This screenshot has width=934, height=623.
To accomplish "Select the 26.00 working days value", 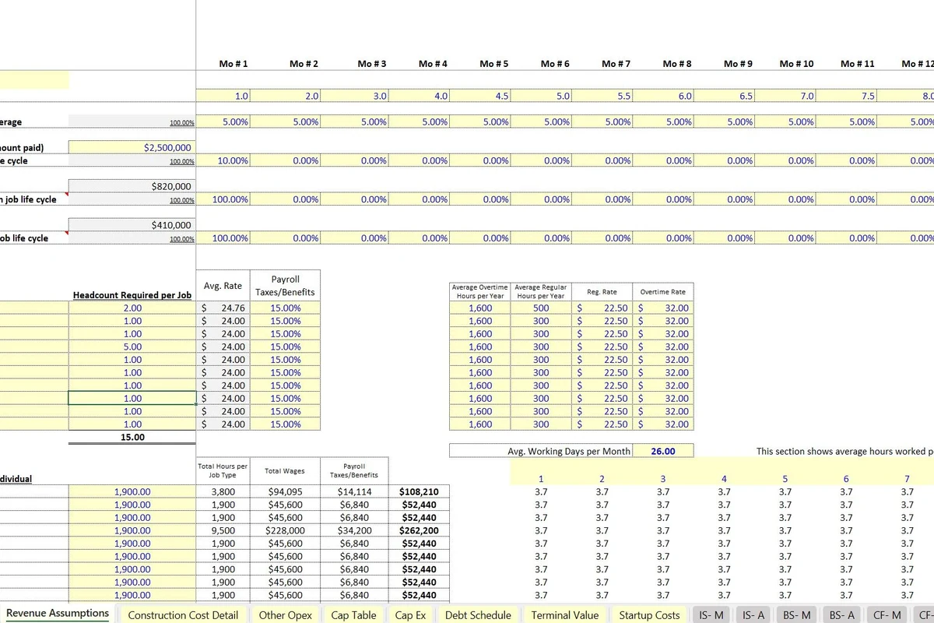I will coord(662,451).
